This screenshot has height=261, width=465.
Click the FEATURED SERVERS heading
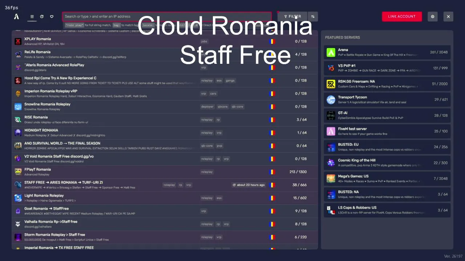pyautogui.click(x=343, y=37)
